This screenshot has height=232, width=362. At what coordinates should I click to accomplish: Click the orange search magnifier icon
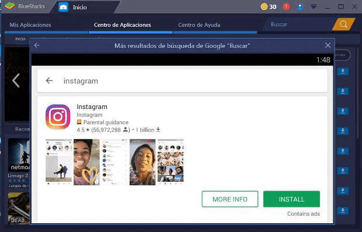[x=343, y=24]
